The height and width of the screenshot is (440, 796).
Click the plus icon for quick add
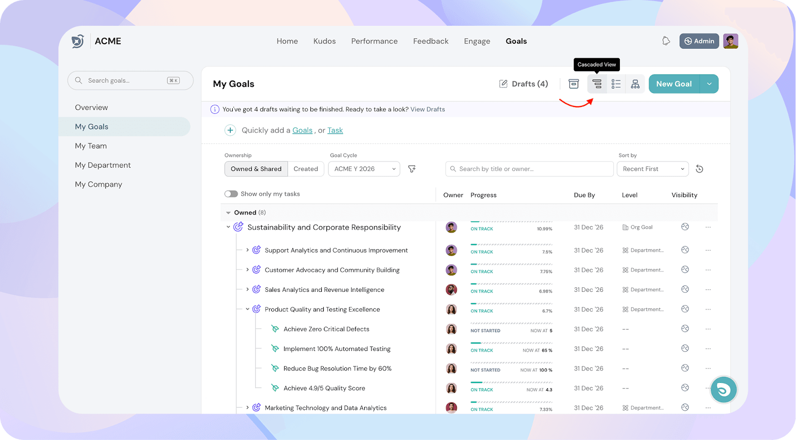tap(230, 130)
